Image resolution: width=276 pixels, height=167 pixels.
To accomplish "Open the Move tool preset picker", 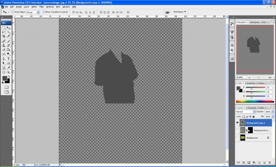I will (6, 12).
